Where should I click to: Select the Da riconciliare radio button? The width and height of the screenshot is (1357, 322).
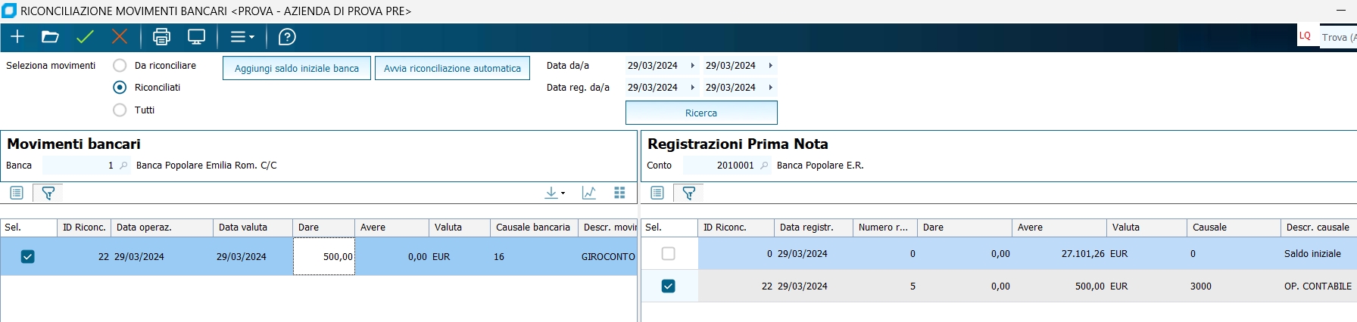tap(120, 66)
